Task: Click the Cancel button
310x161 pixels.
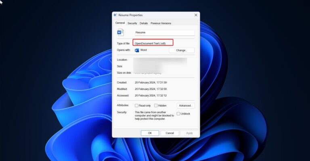Action: click(170, 133)
